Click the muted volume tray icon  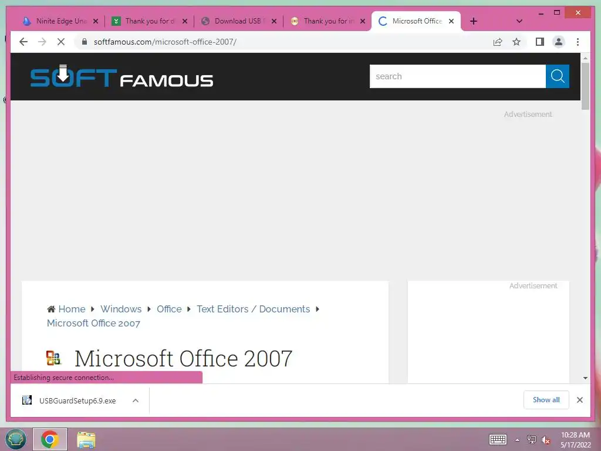click(546, 440)
